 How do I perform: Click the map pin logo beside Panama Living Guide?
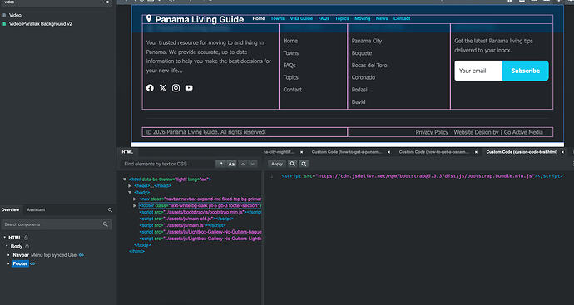[x=149, y=18]
